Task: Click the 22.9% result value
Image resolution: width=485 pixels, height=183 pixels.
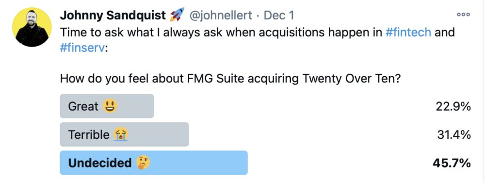Action: (x=453, y=106)
